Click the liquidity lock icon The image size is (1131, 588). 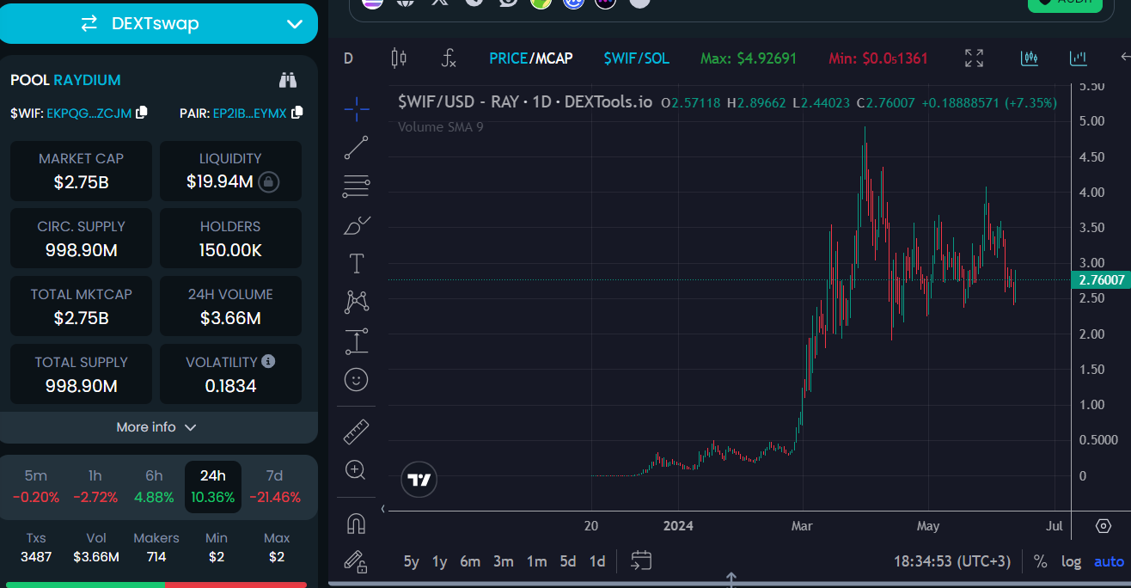coord(269,182)
